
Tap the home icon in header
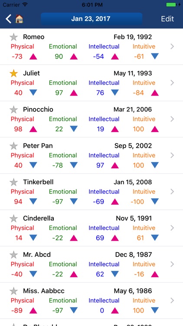(19, 19)
